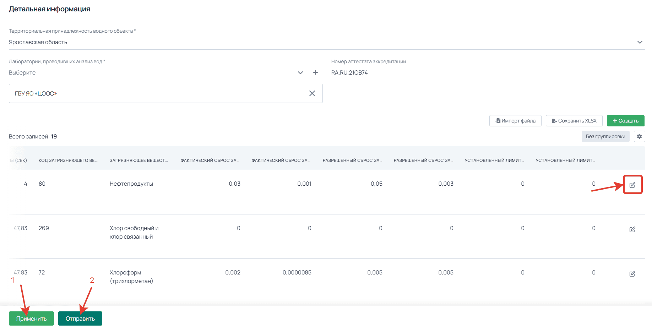
Task: Click first Установленный лимит column header
Action: pyautogui.click(x=494, y=160)
